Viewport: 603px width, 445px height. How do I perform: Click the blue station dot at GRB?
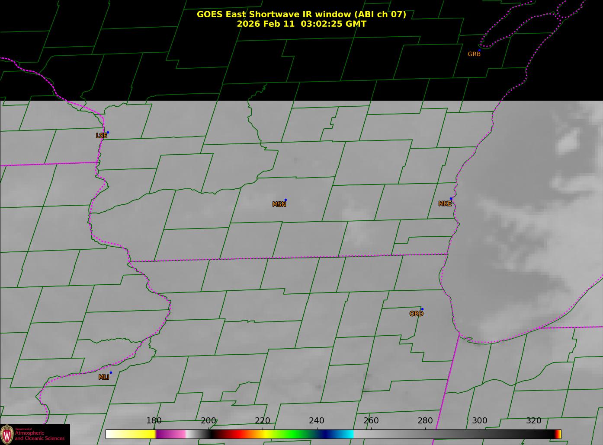click(479, 51)
